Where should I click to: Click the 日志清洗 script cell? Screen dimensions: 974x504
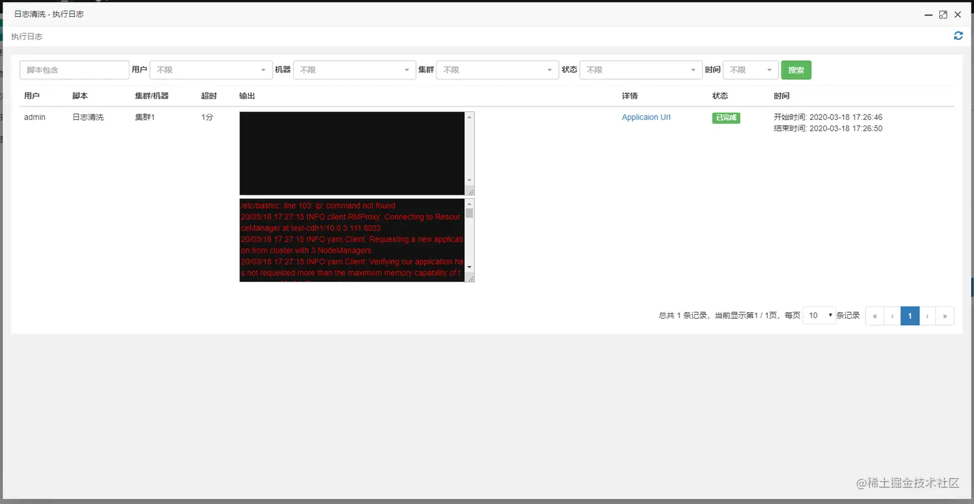(88, 117)
